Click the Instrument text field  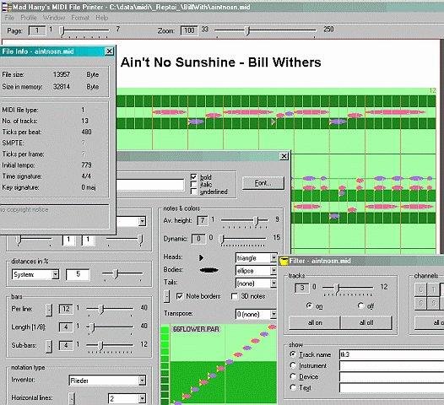point(392,365)
